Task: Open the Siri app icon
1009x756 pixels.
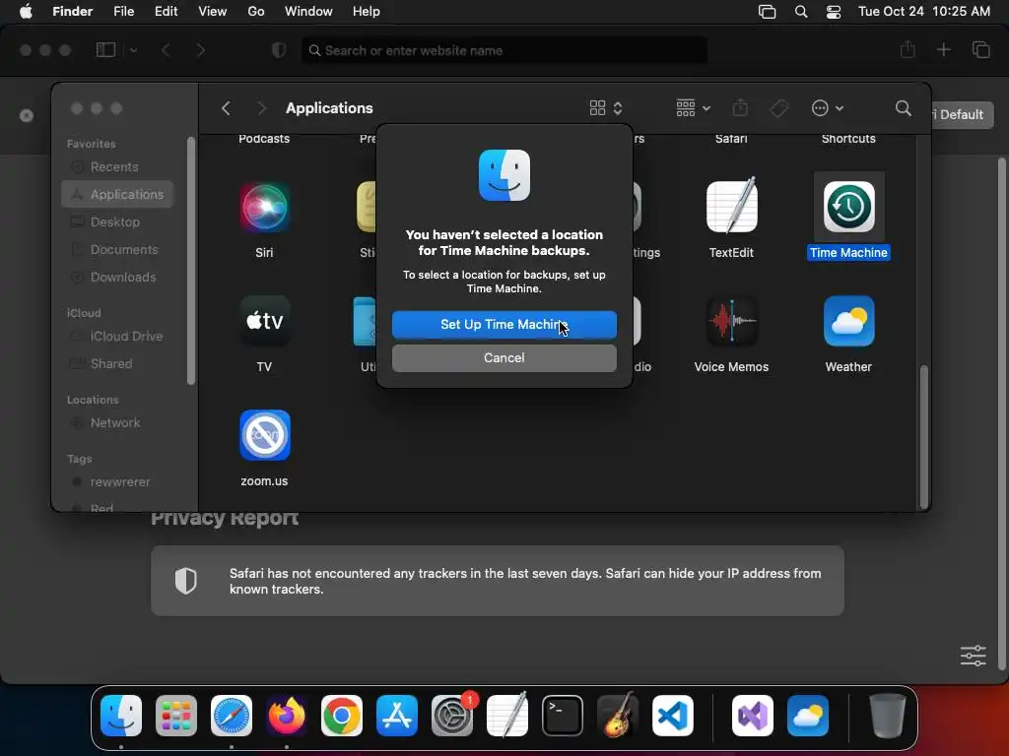Action: [264, 207]
